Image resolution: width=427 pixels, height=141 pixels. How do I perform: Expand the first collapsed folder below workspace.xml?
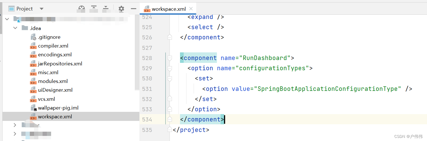[15, 125]
